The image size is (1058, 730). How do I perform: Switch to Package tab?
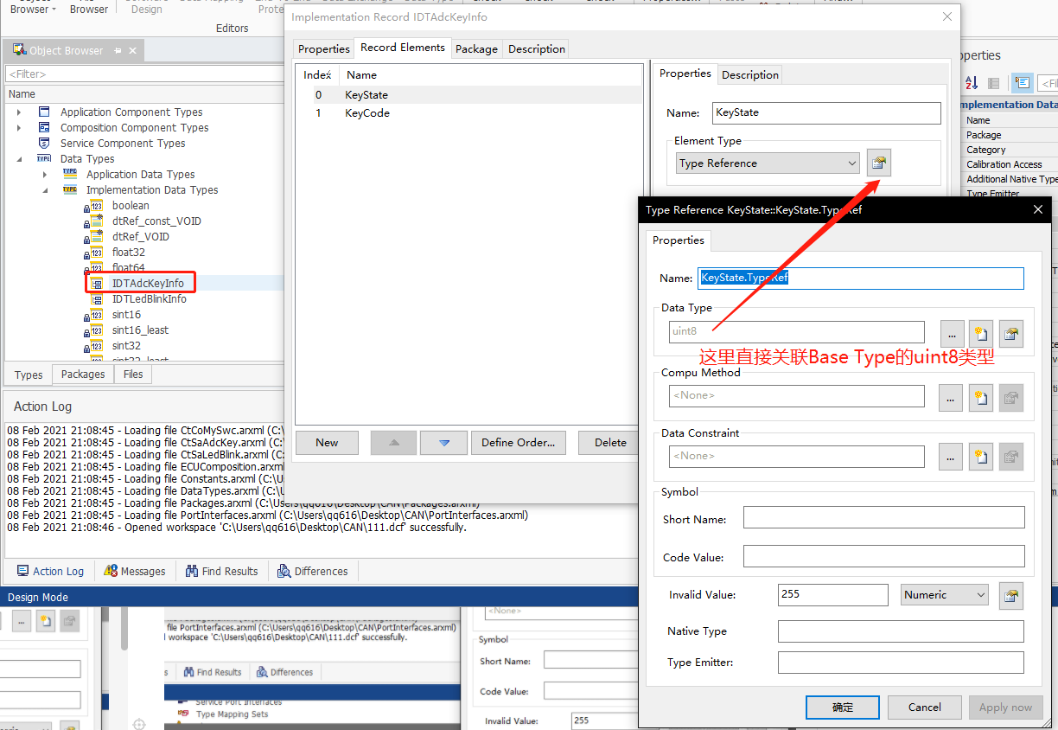coord(476,49)
